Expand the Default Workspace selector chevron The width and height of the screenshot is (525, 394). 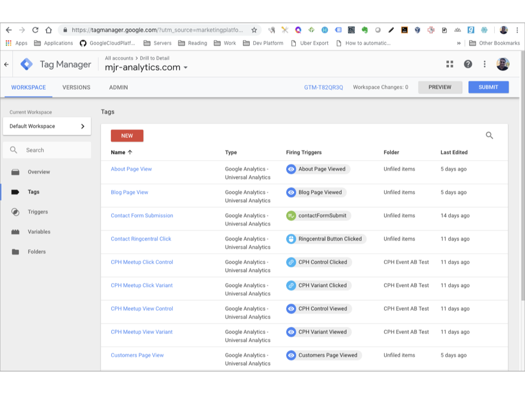[x=83, y=126]
